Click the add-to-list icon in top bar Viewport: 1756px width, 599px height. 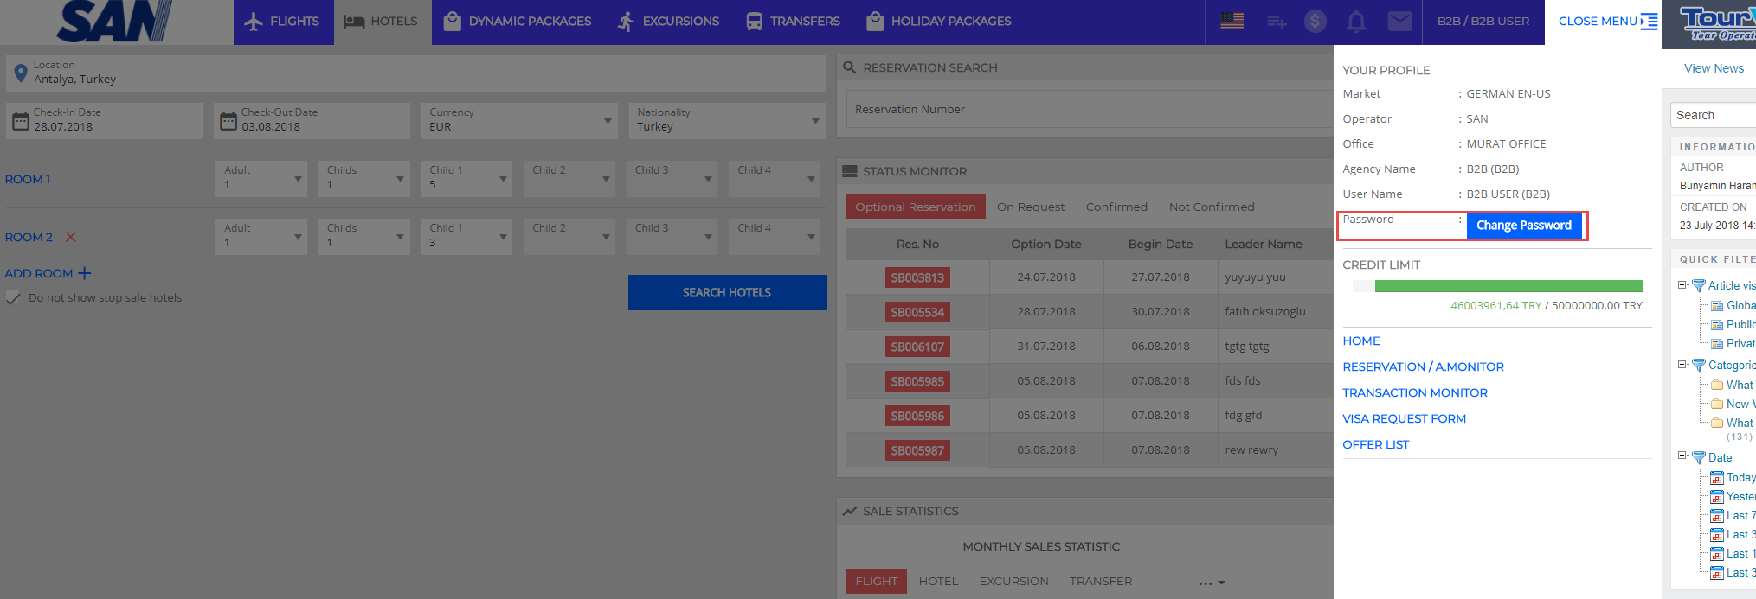[x=1277, y=22]
